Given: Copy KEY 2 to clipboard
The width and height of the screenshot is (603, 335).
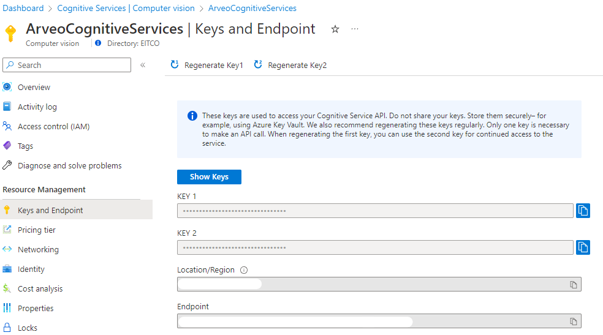Looking at the screenshot, I should point(583,247).
